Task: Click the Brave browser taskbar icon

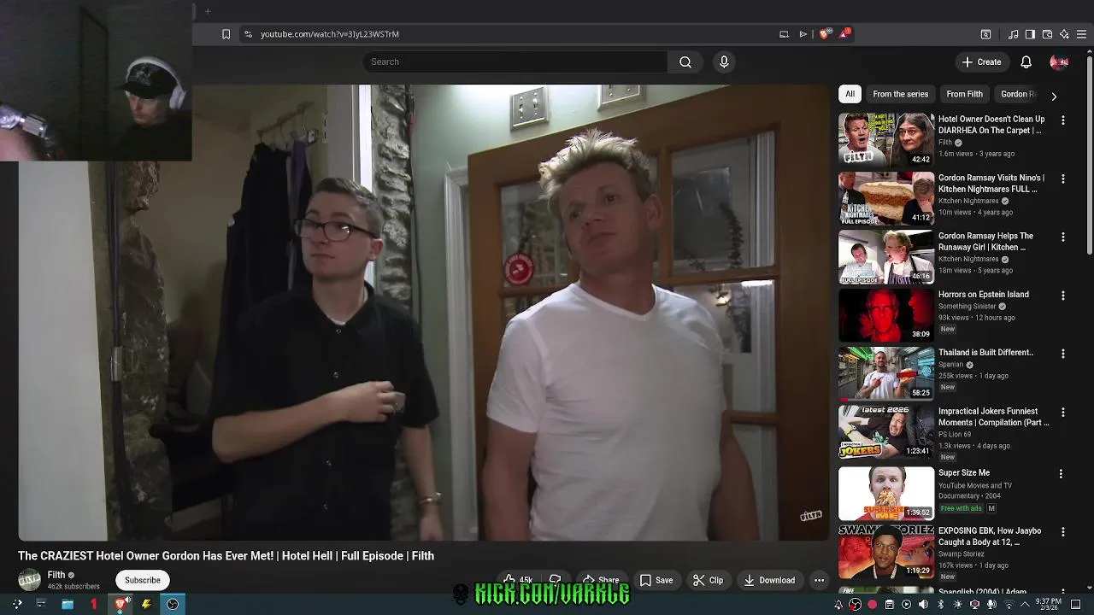Action: [121, 604]
